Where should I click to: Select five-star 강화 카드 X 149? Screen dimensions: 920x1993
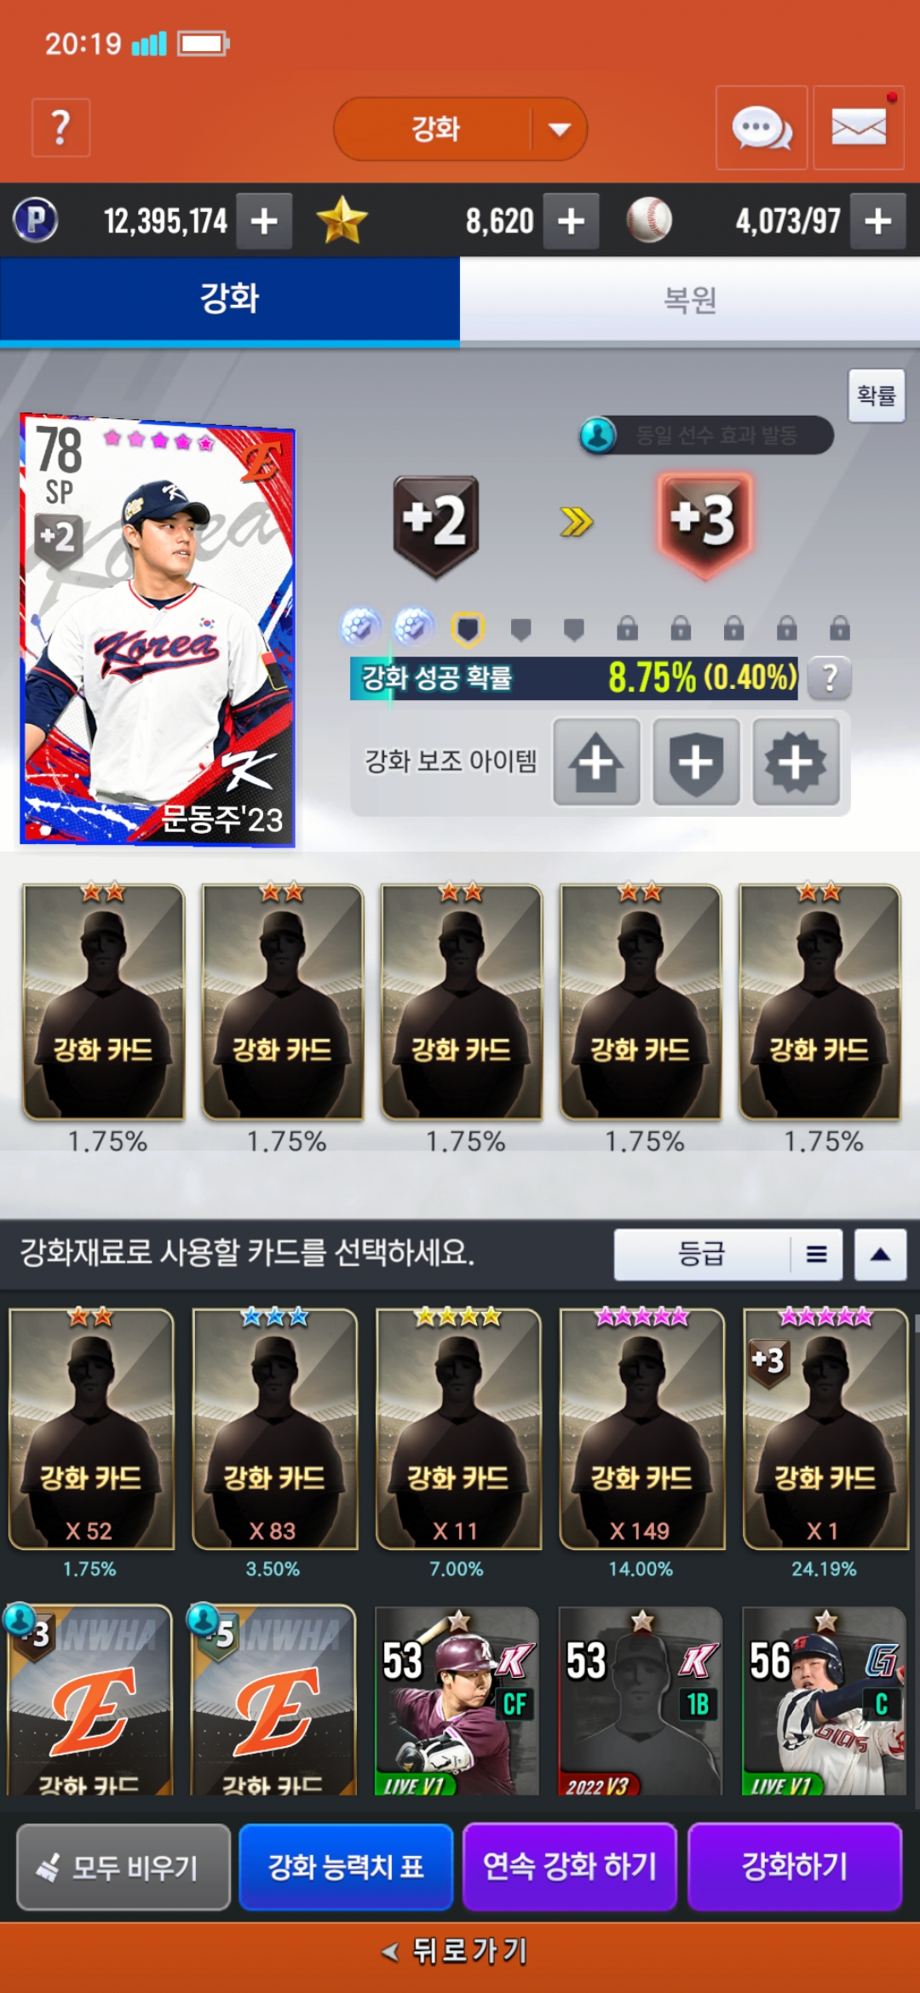641,1428
